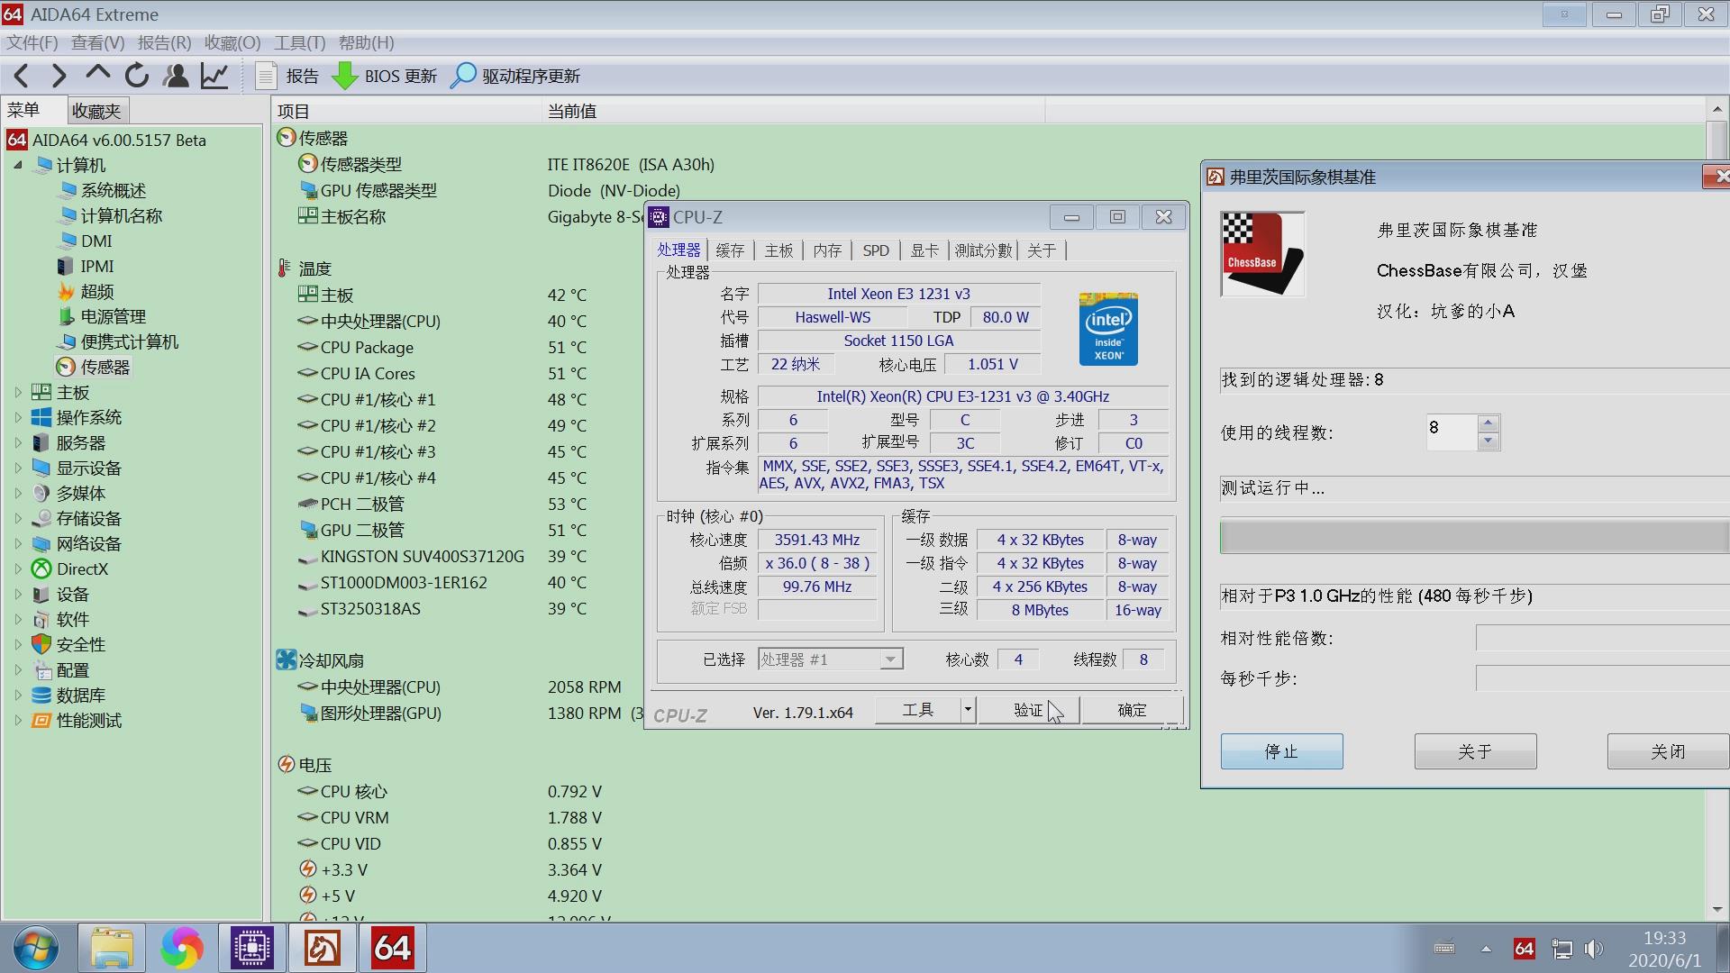Click the Back navigation arrow
This screenshot has height=973, width=1730.
[23, 76]
